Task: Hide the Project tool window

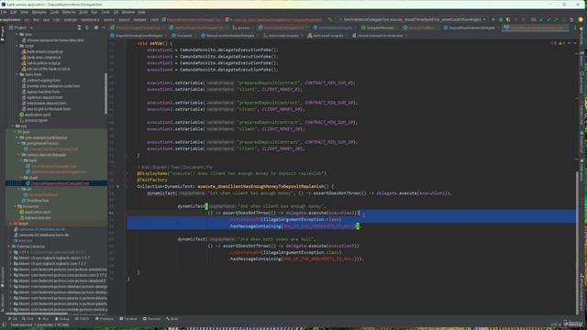Action: (104, 27)
